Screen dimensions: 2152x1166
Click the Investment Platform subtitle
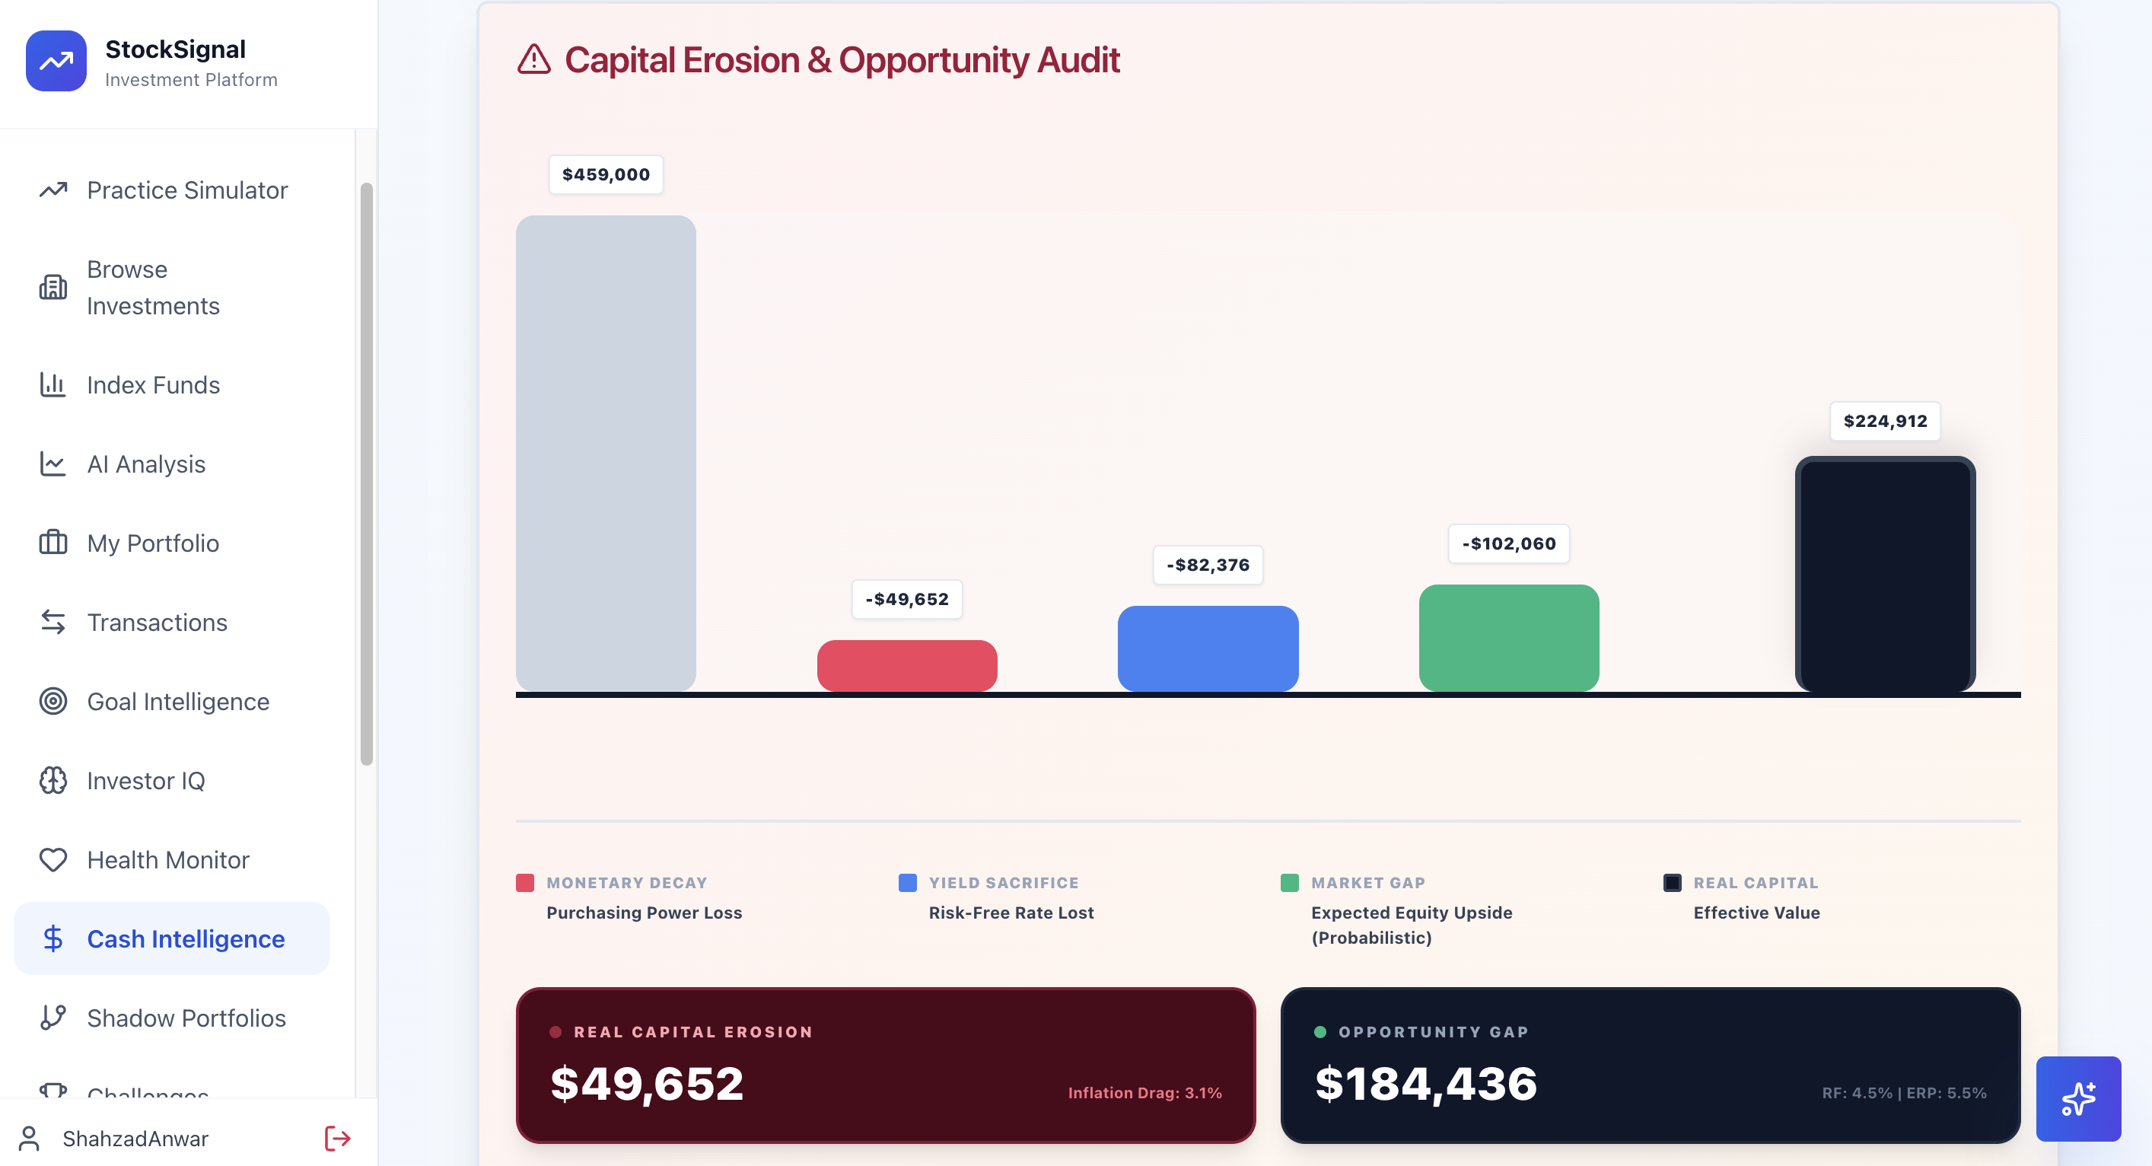pos(191,79)
